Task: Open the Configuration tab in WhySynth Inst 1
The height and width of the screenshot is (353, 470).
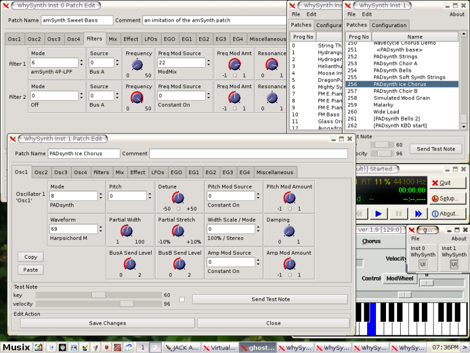Action: coord(389,25)
